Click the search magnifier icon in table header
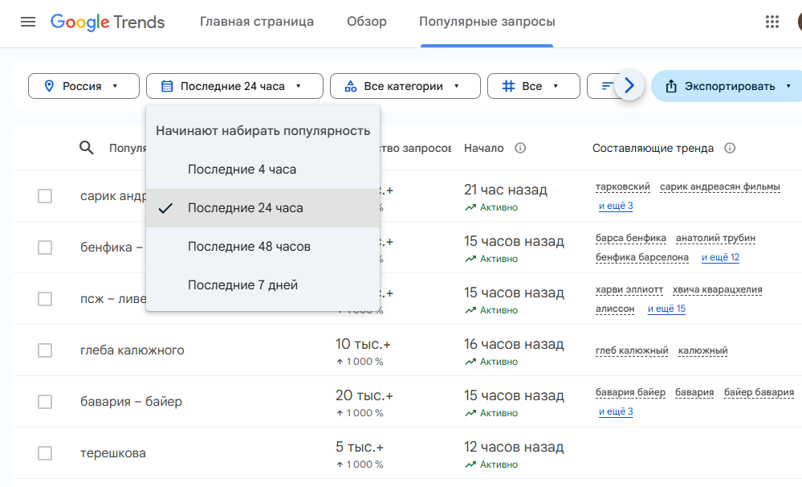The height and width of the screenshot is (487, 802). pos(87,148)
